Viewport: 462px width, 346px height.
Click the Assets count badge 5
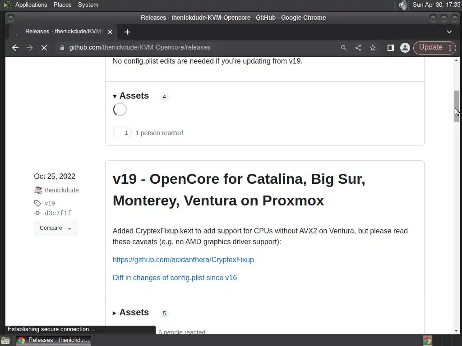(x=164, y=314)
